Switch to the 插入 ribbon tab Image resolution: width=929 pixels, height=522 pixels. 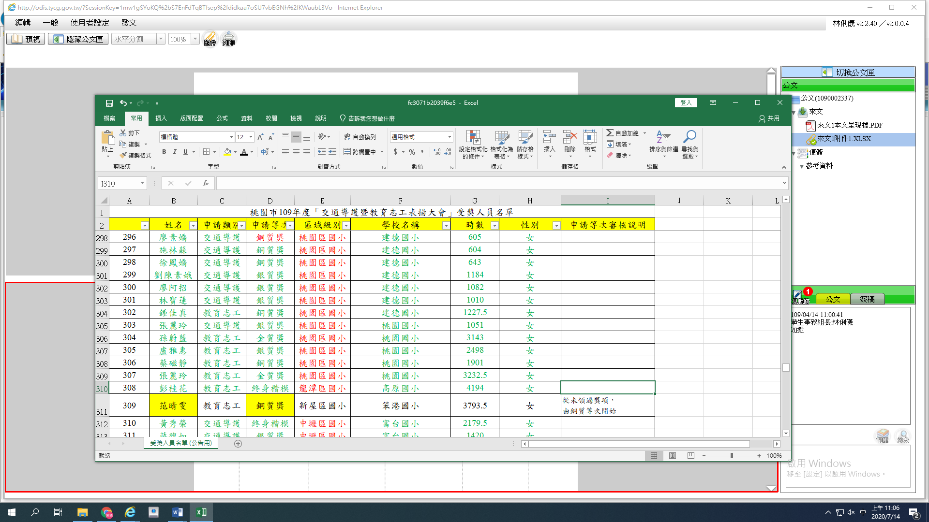(161, 118)
